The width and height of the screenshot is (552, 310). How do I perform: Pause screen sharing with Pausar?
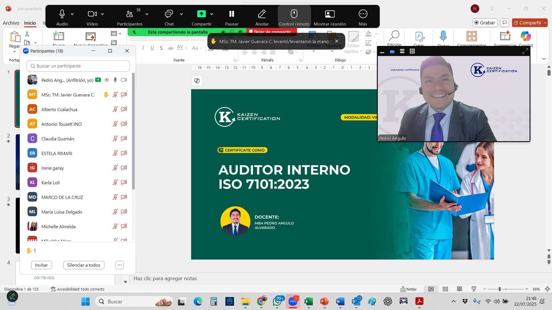point(231,14)
